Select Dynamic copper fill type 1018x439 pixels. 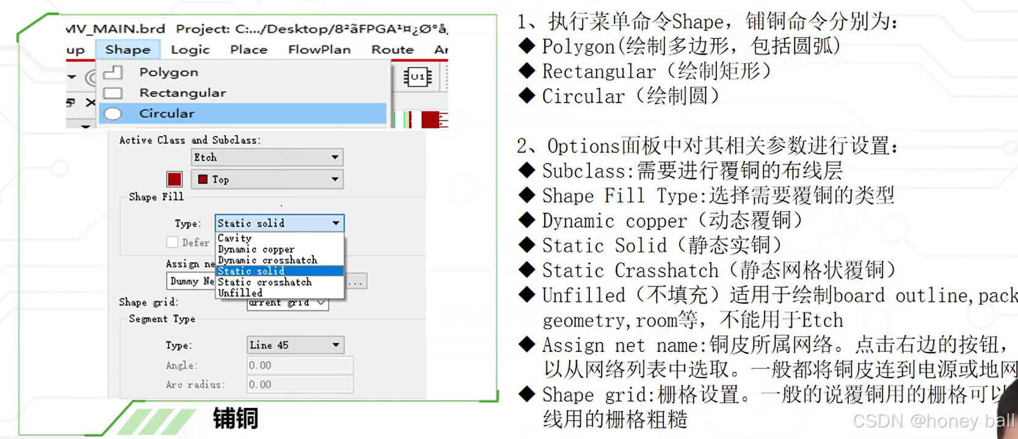(256, 249)
